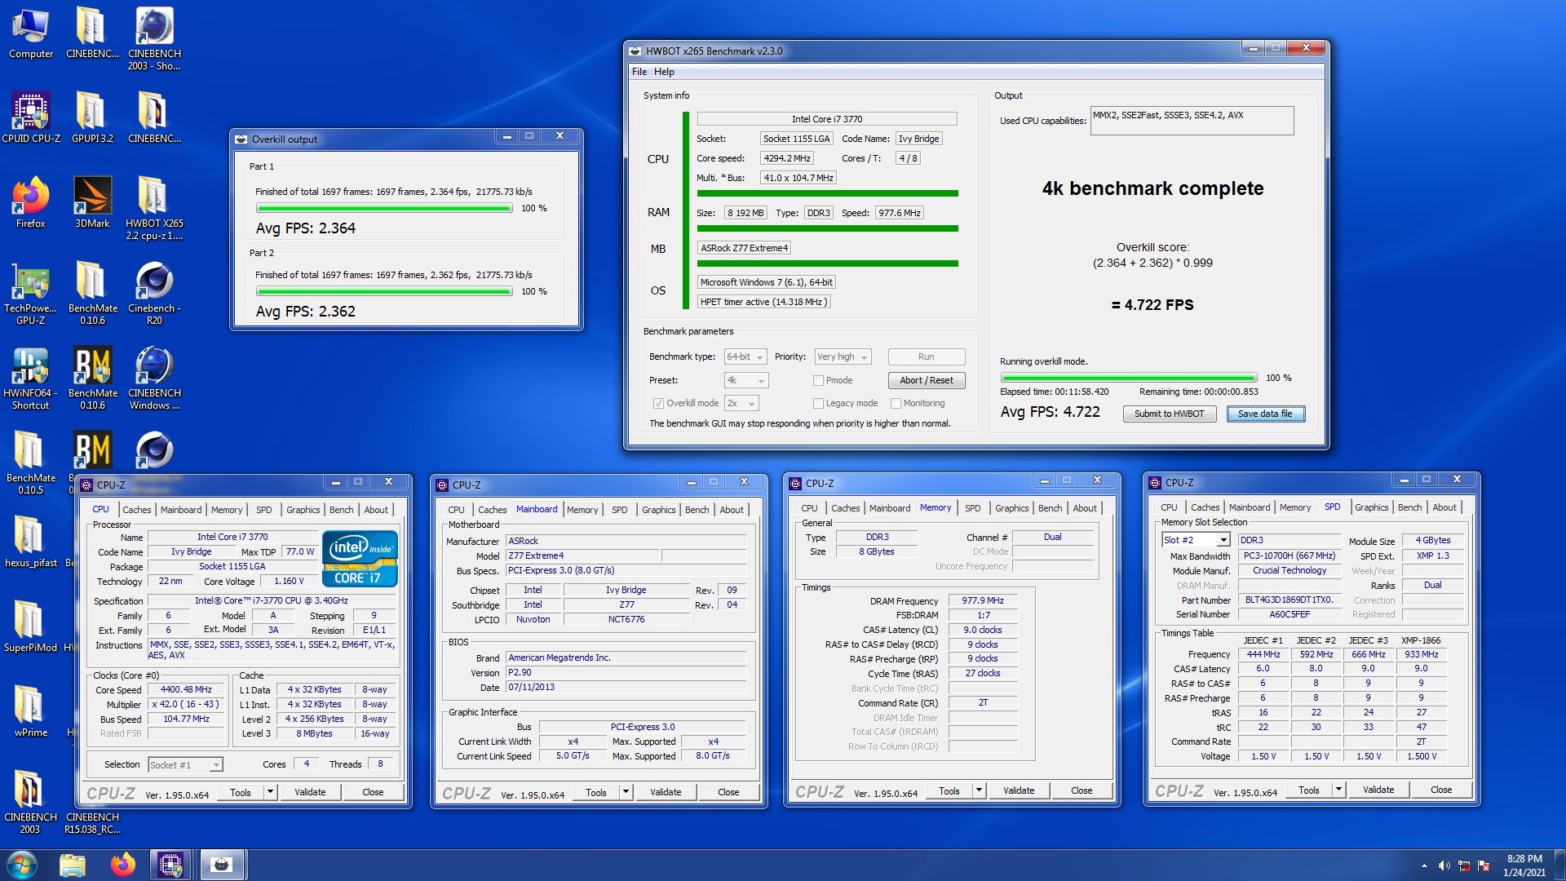
Task: Open the Socket #1 selection dropdown
Action: click(x=185, y=764)
